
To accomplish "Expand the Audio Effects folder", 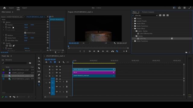I will [133, 23].
